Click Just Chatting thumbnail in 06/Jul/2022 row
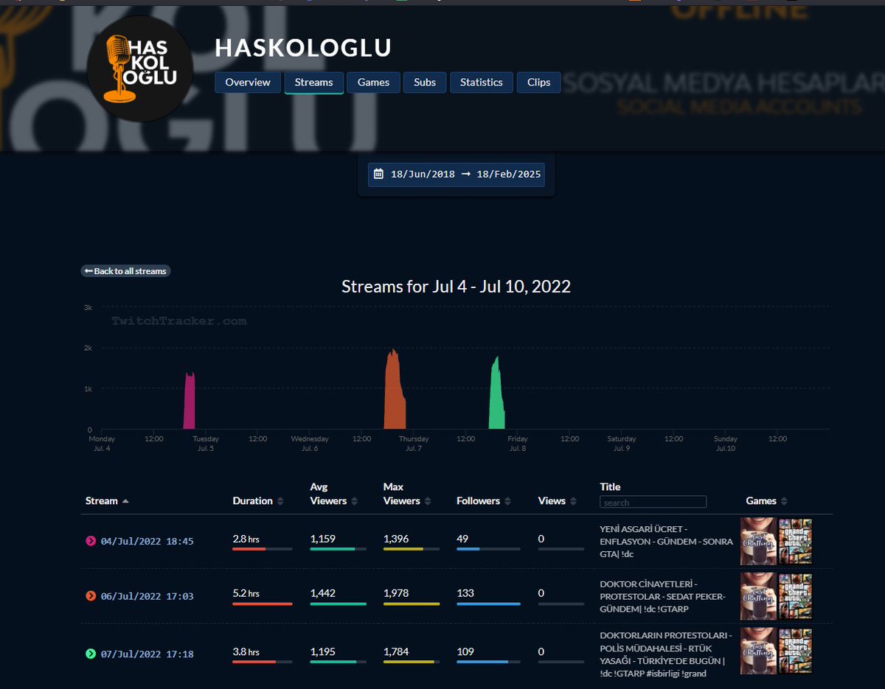The width and height of the screenshot is (885, 689). click(x=758, y=596)
